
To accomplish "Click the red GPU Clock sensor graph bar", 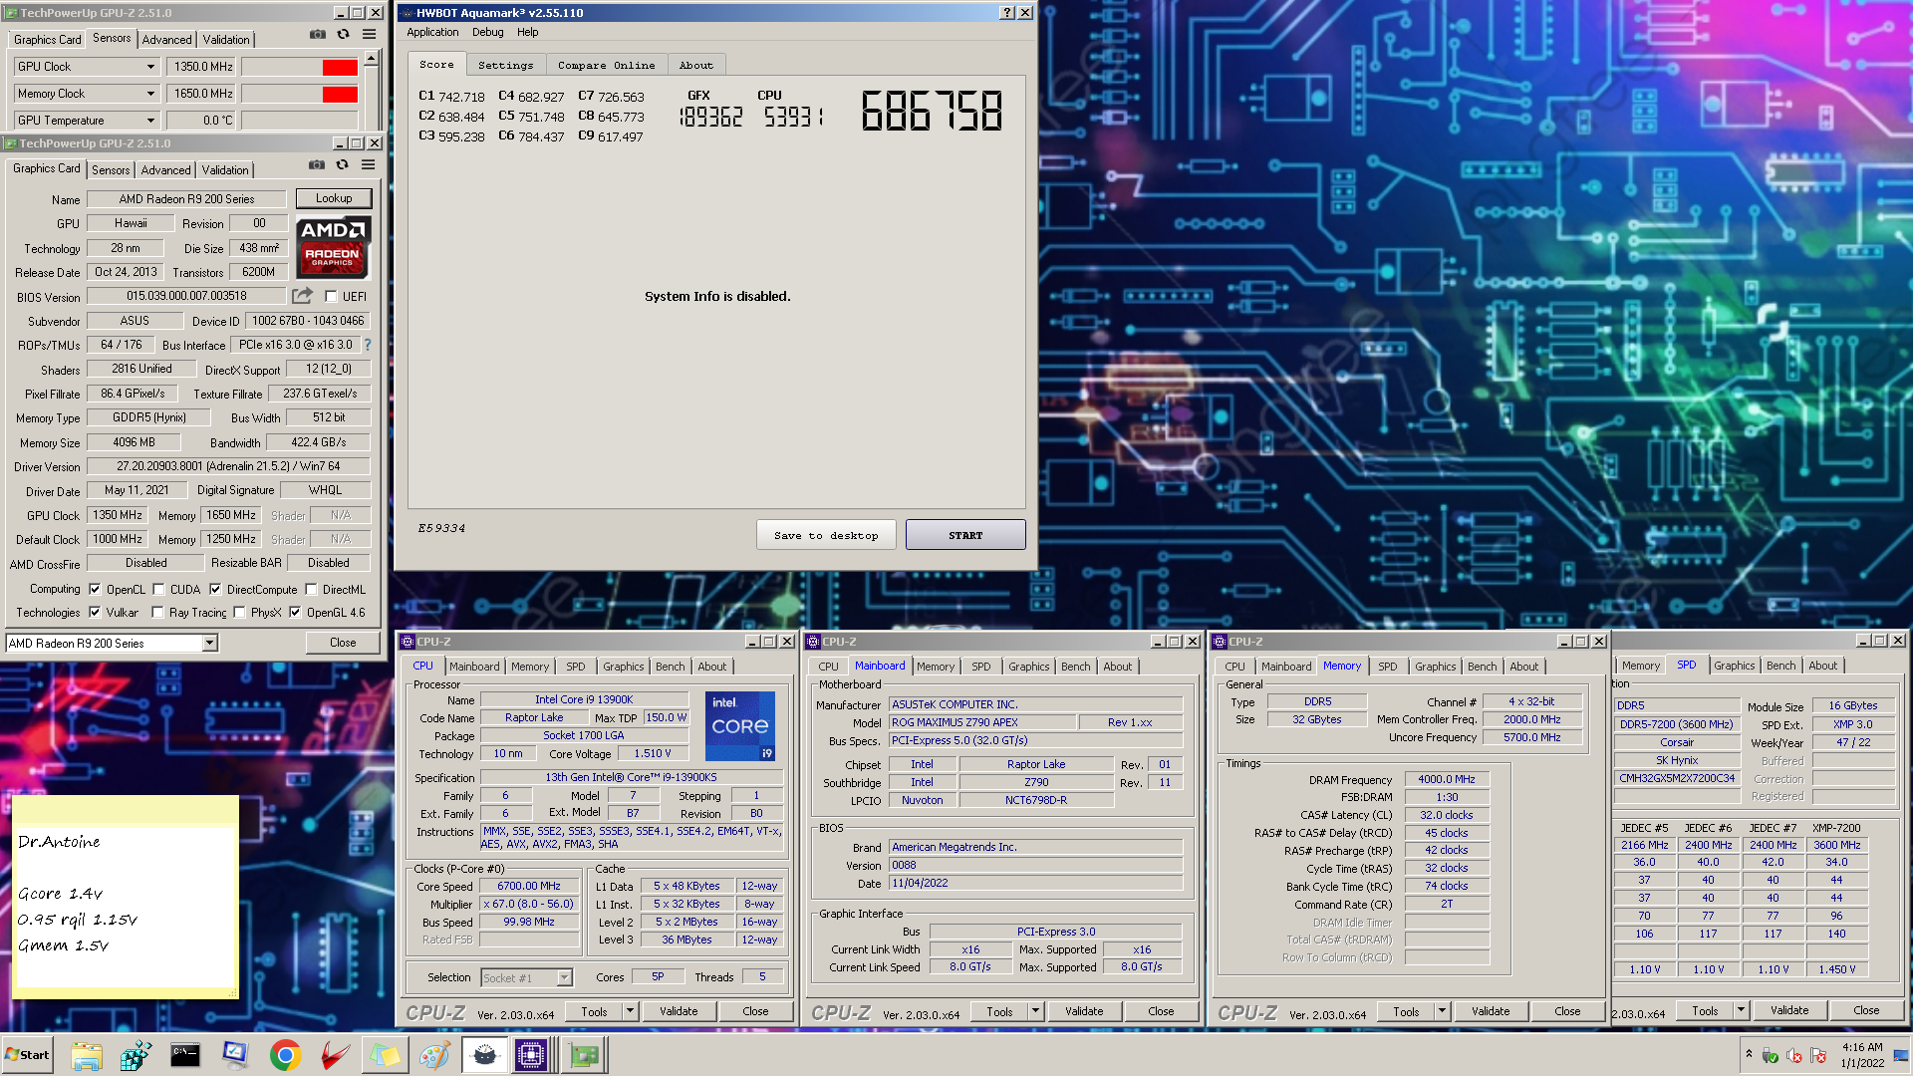I will [x=340, y=68].
